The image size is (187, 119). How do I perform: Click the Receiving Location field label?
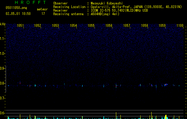coord(69,7)
